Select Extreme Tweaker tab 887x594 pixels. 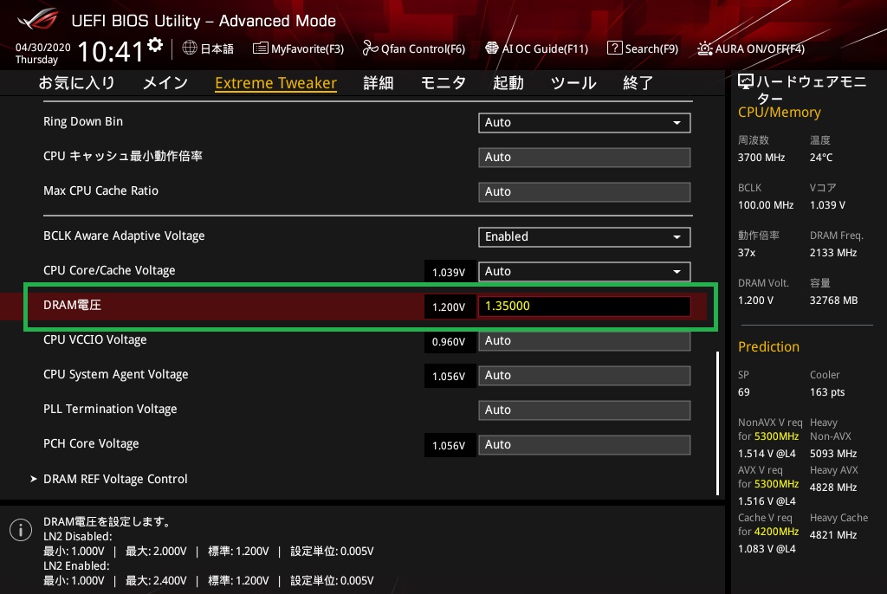275,83
